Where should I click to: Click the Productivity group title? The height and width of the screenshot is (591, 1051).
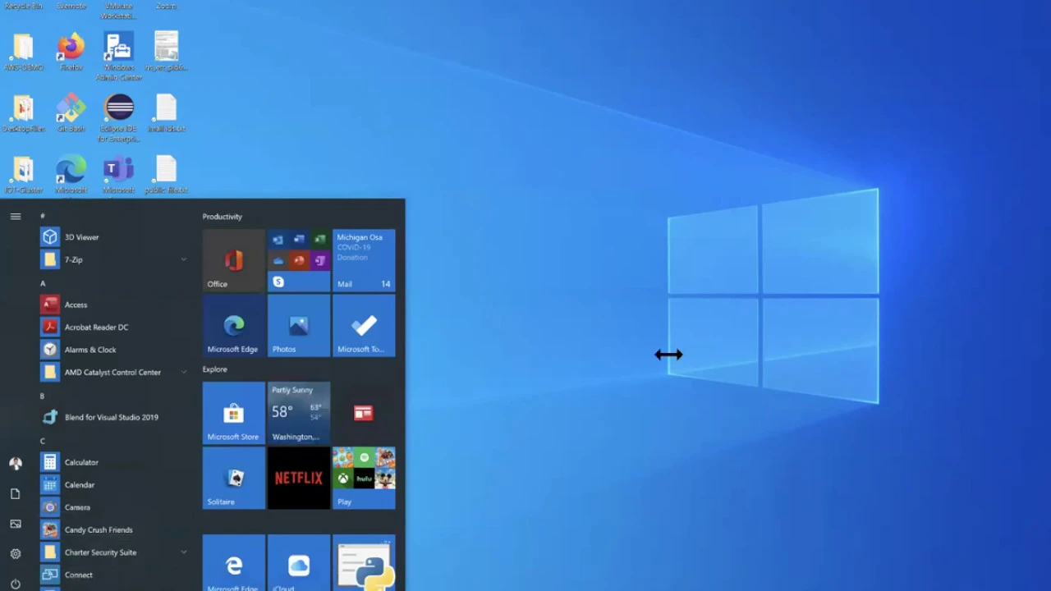pyautogui.click(x=223, y=217)
